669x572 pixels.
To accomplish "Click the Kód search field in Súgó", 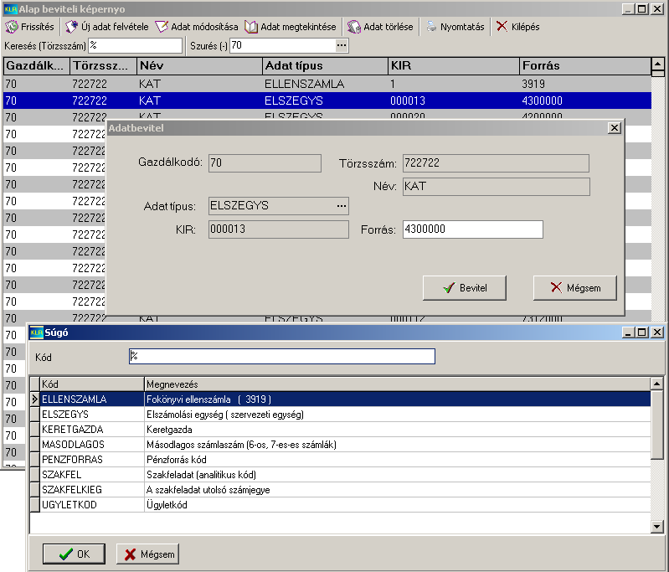I will pyautogui.click(x=282, y=357).
